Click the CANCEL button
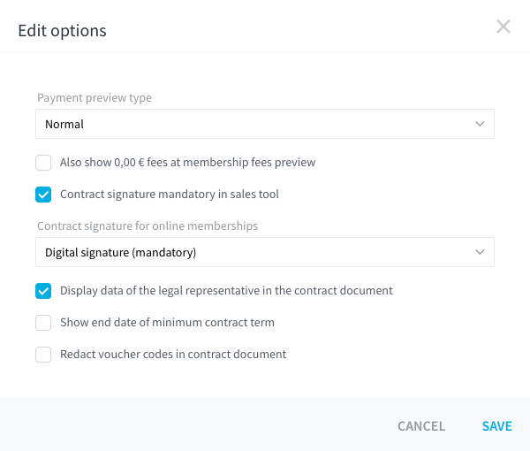Screen dimensions: 530x451 [x=421, y=426]
